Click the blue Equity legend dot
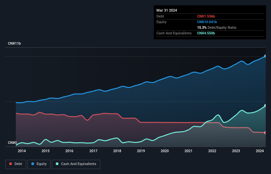 click(x=33, y=164)
